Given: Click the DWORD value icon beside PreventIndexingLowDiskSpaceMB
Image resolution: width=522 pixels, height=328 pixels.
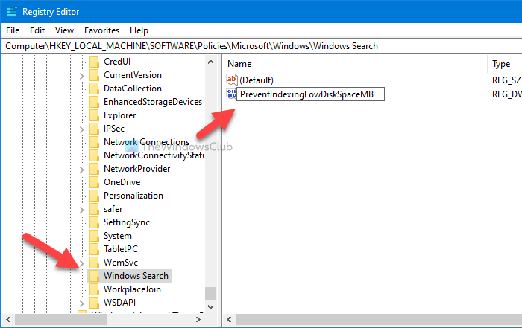Looking at the screenshot, I should coord(231,94).
